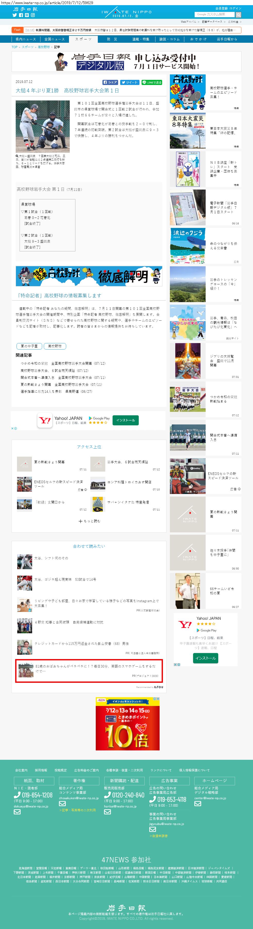Click plus icon beside もっと読む
The height and width of the screenshot is (929, 253).
pyautogui.click(x=80, y=521)
